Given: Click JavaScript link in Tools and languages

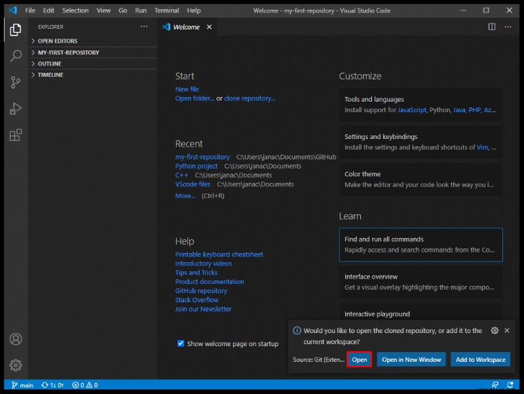Looking at the screenshot, I should (412, 110).
